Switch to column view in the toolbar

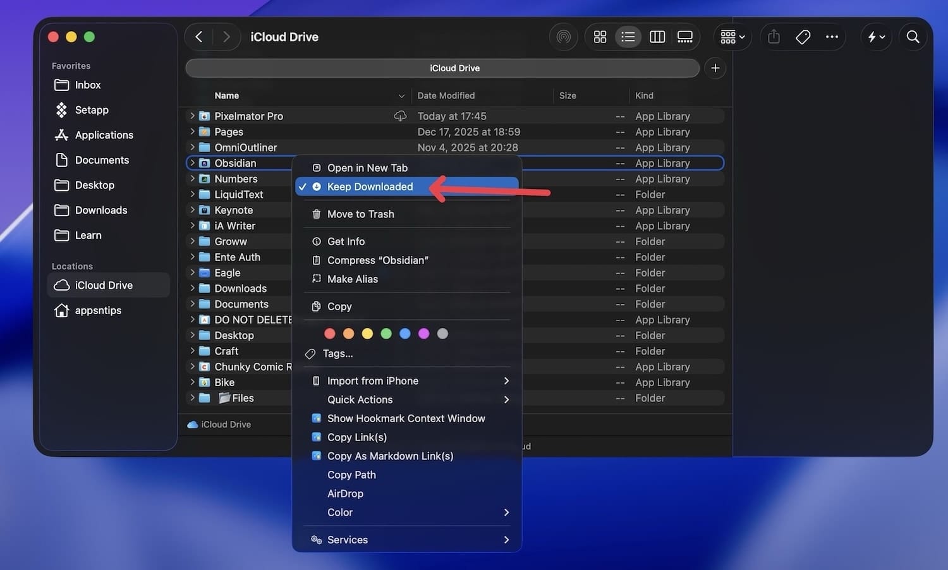click(x=657, y=37)
